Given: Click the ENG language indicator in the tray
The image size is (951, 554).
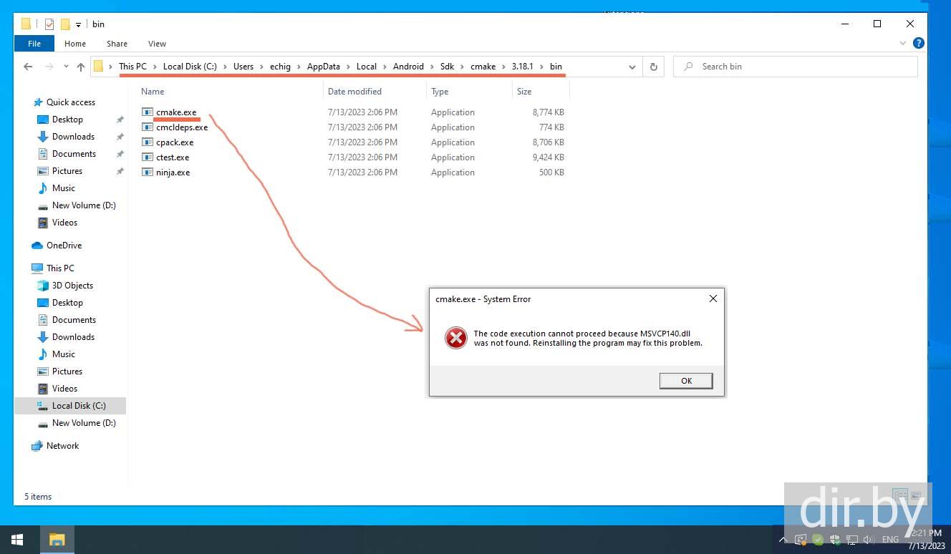Looking at the screenshot, I should 890,540.
